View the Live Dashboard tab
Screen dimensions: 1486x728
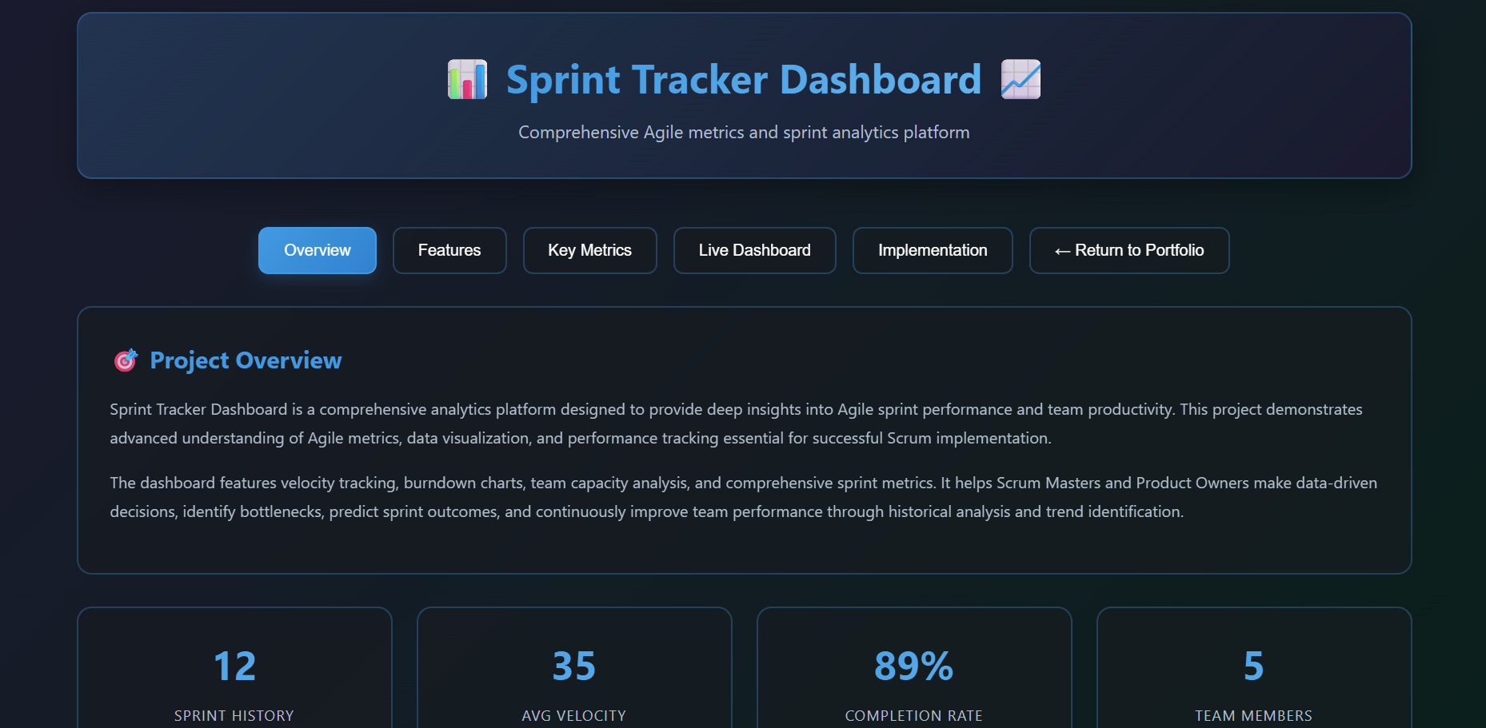click(x=753, y=250)
